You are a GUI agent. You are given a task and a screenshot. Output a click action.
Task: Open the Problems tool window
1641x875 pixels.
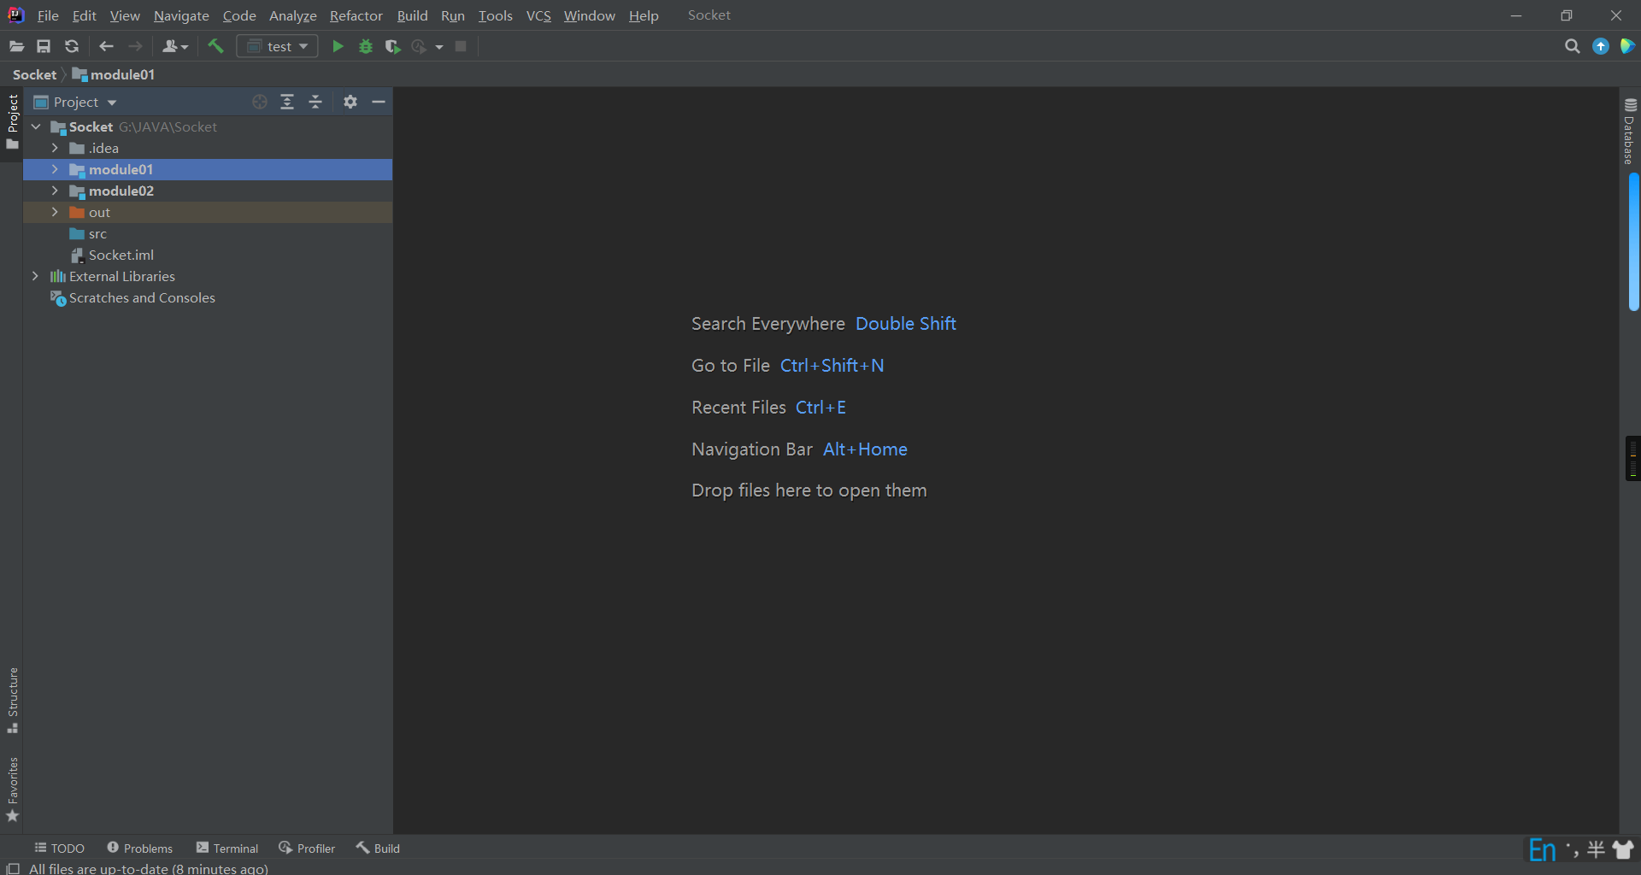(x=139, y=848)
